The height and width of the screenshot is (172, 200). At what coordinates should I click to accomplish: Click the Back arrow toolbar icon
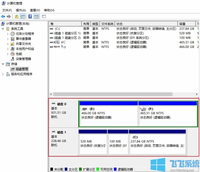3,16
